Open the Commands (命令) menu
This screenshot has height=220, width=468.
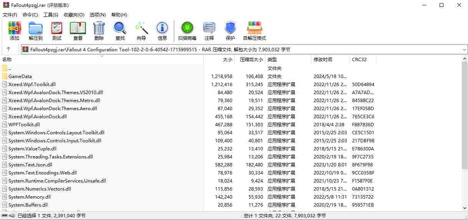click(30, 15)
